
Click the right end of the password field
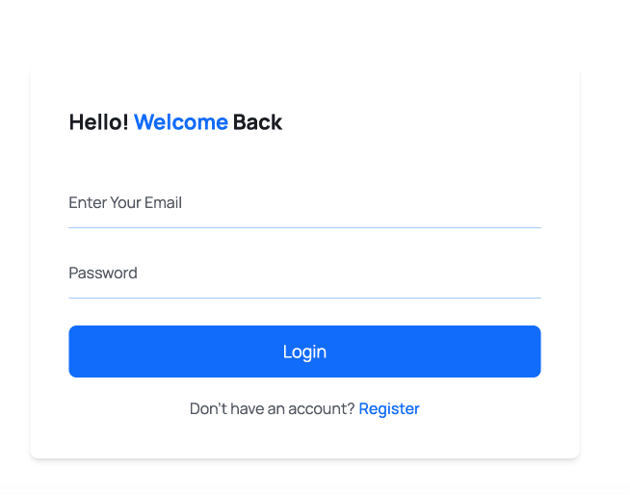point(530,274)
